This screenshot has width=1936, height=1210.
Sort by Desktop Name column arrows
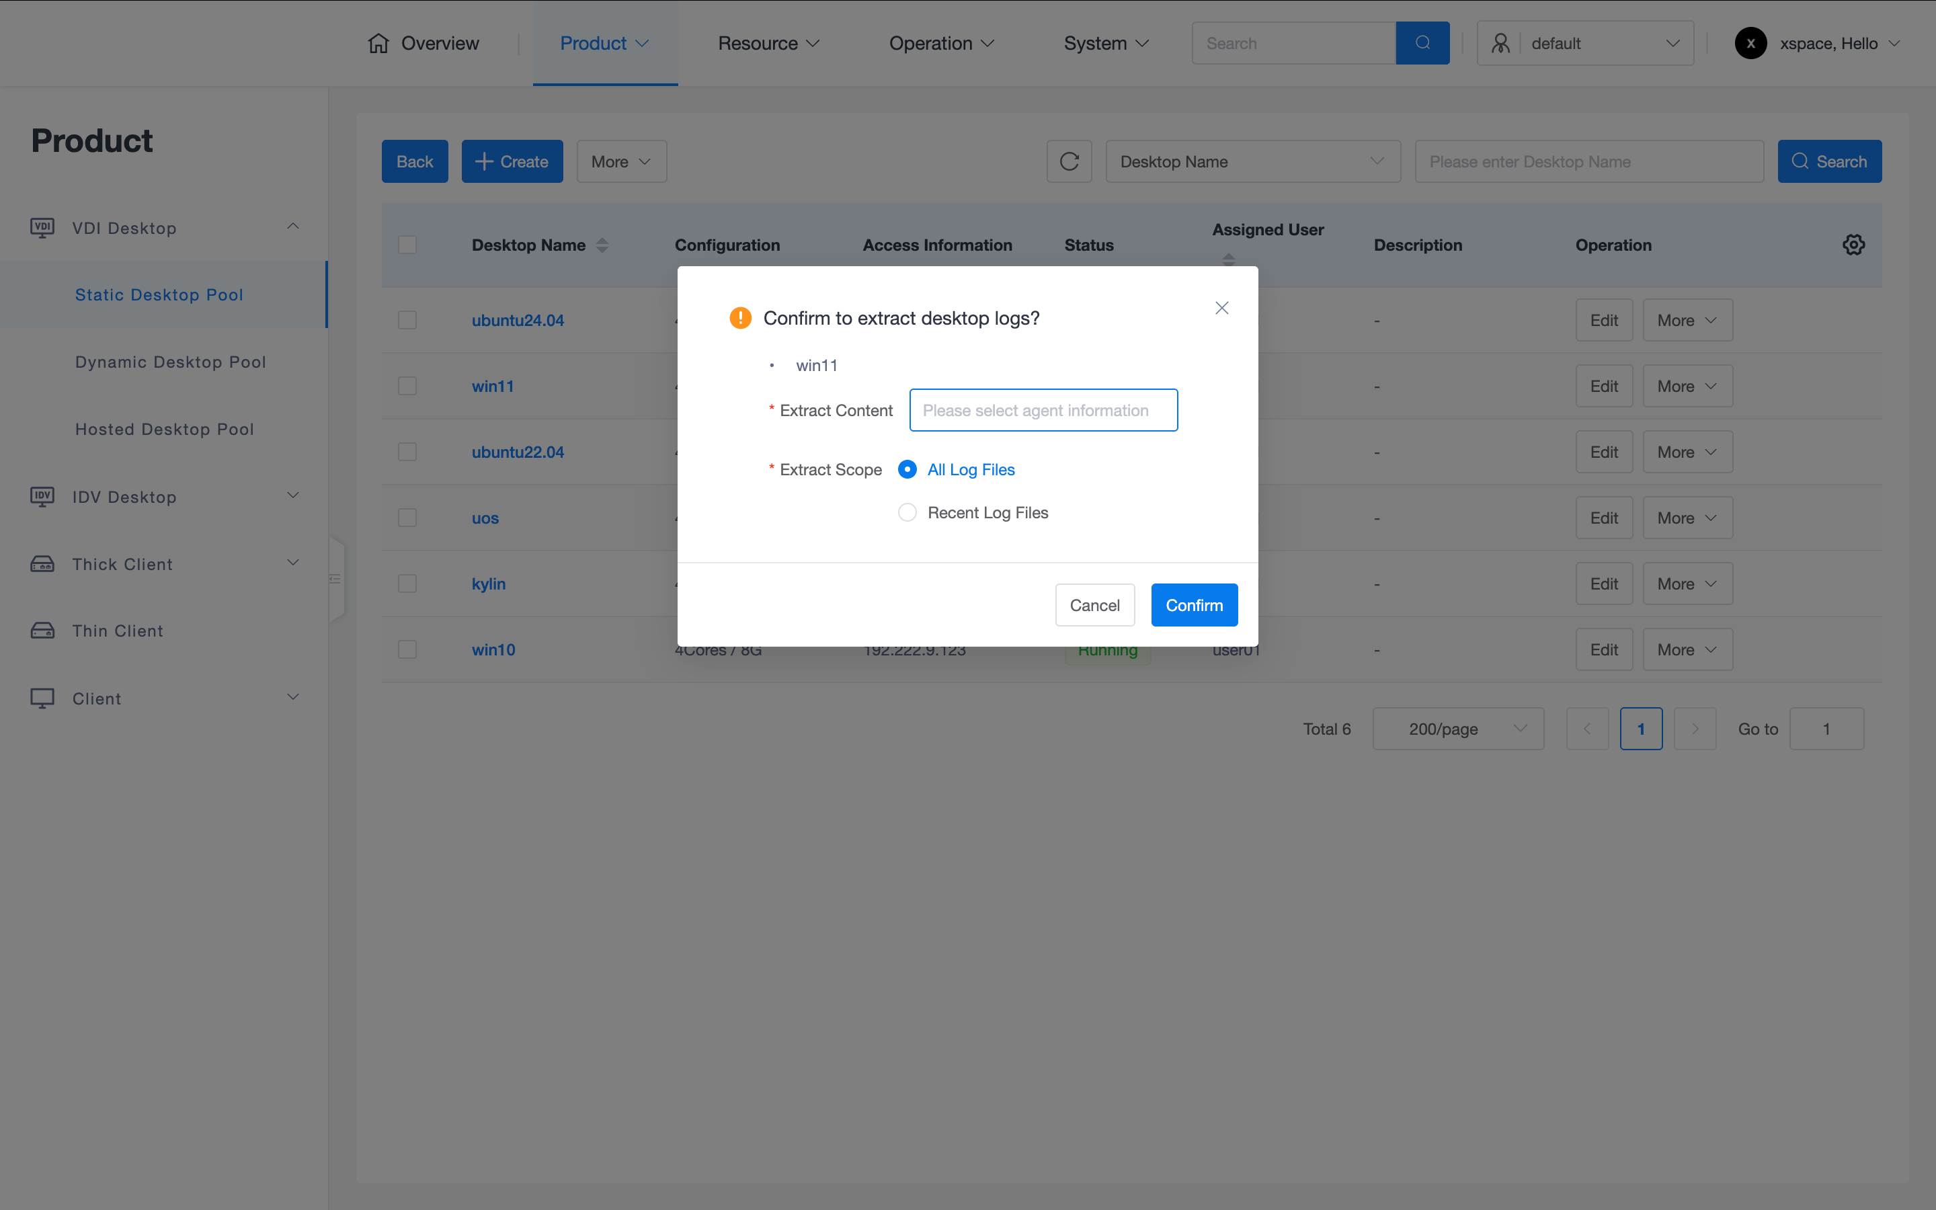point(602,245)
